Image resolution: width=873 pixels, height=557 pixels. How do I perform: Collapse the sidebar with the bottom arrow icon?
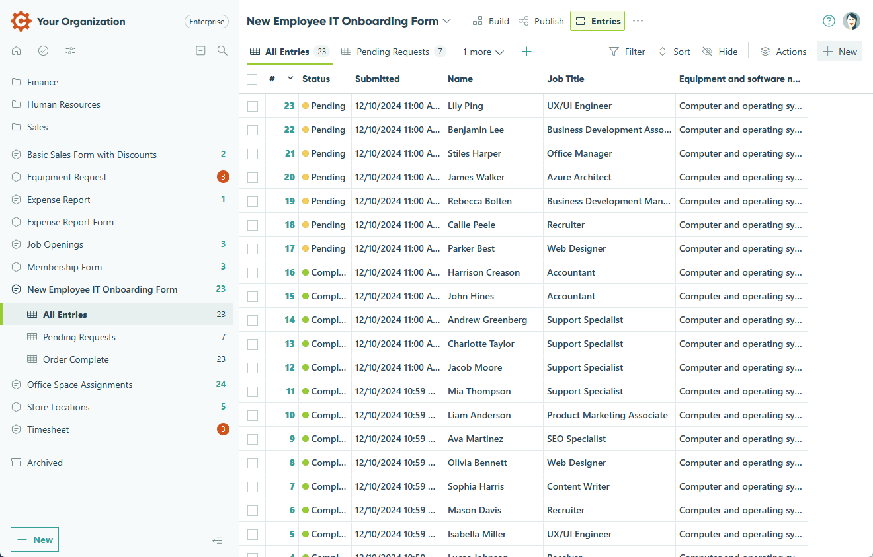(x=217, y=540)
